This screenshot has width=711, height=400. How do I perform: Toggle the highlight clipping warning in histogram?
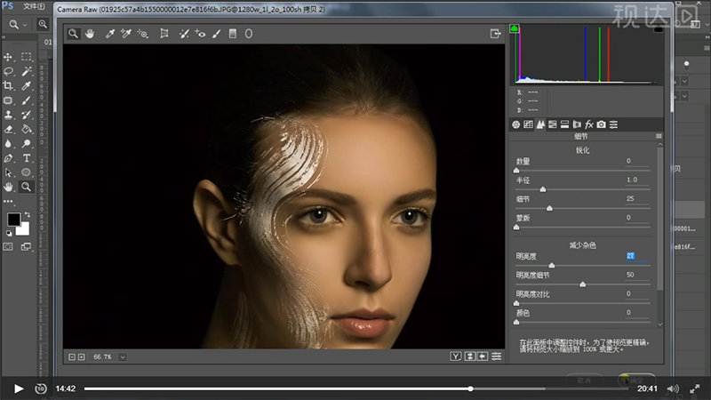[x=658, y=28]
